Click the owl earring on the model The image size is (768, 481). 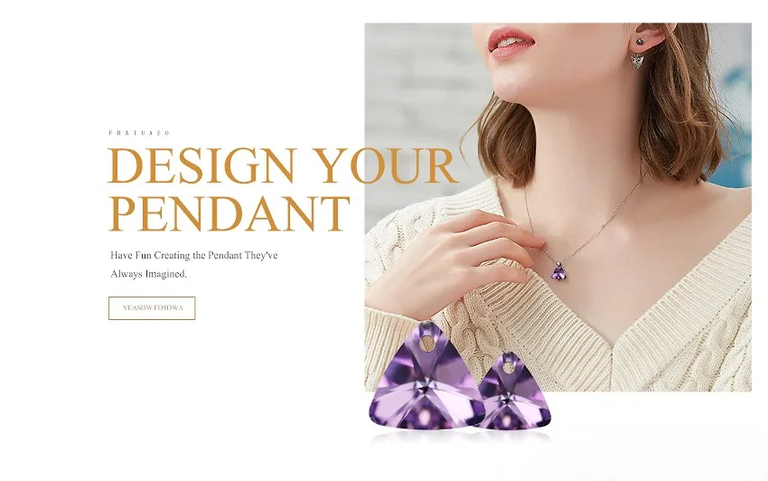[x=637, y=61]
